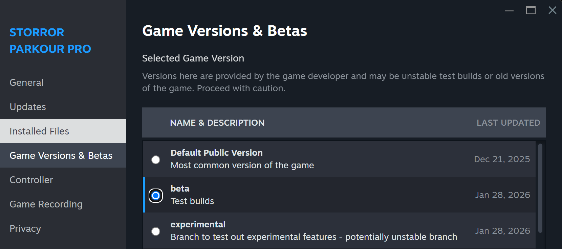The width and height of the screenshot is (562, 249).
Task: Open the Privacy section
Action: (x=25, y=228)
